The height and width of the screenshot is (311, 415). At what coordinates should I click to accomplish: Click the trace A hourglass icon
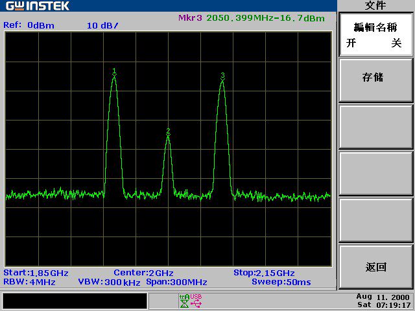[x=184, y=301]
